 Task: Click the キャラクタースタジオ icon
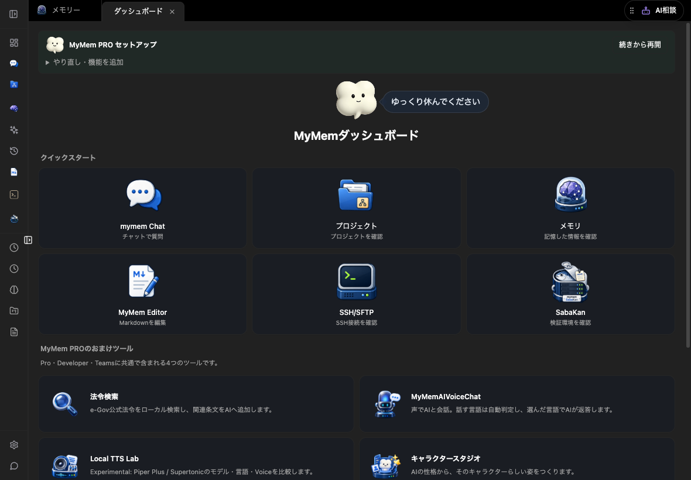coord(386,466)
